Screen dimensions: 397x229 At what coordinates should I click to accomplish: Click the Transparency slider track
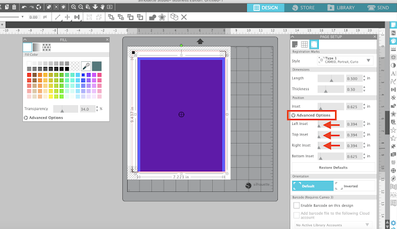[66, 109]
